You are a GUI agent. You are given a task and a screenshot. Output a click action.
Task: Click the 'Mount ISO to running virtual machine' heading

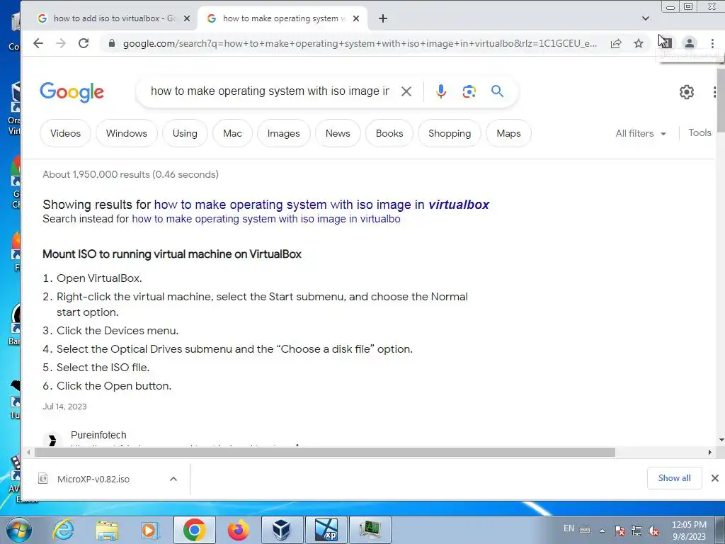click(172, 254)
